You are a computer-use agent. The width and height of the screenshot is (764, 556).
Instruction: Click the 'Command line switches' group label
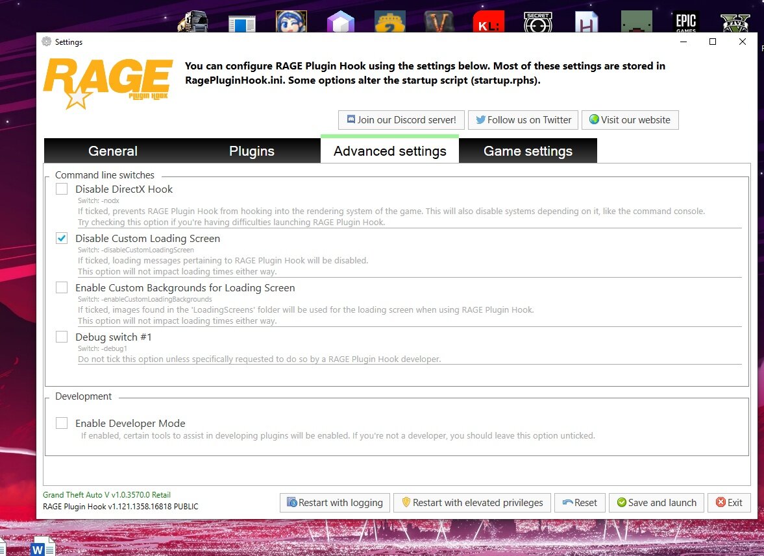(105, 175)
